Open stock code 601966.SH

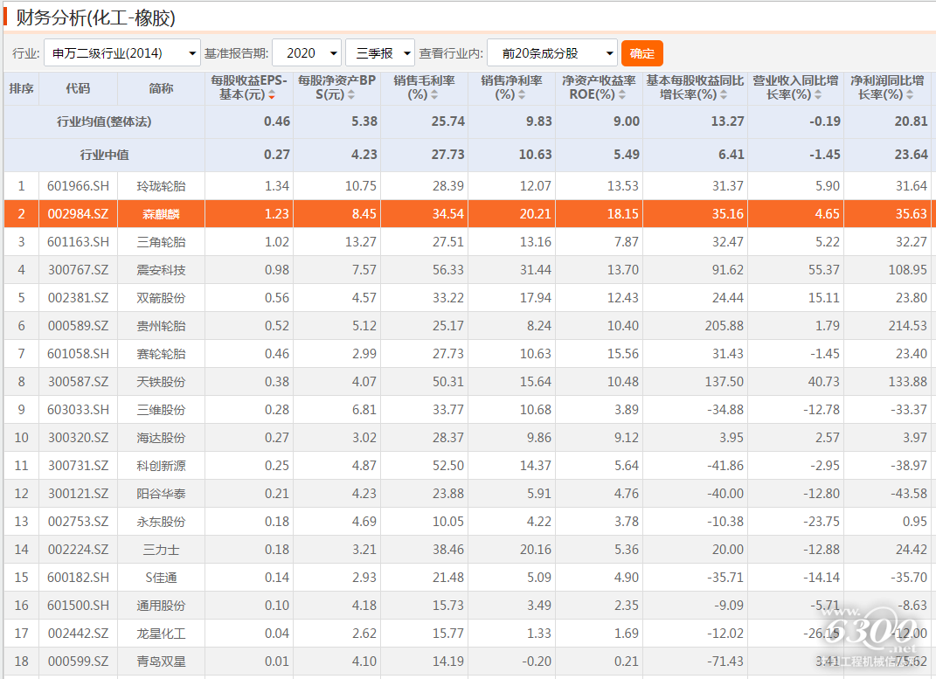pos(78,186)
